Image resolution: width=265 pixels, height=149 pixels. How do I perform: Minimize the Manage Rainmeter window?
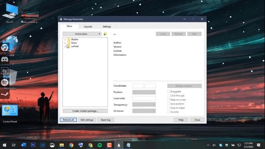tap(184, 19)
